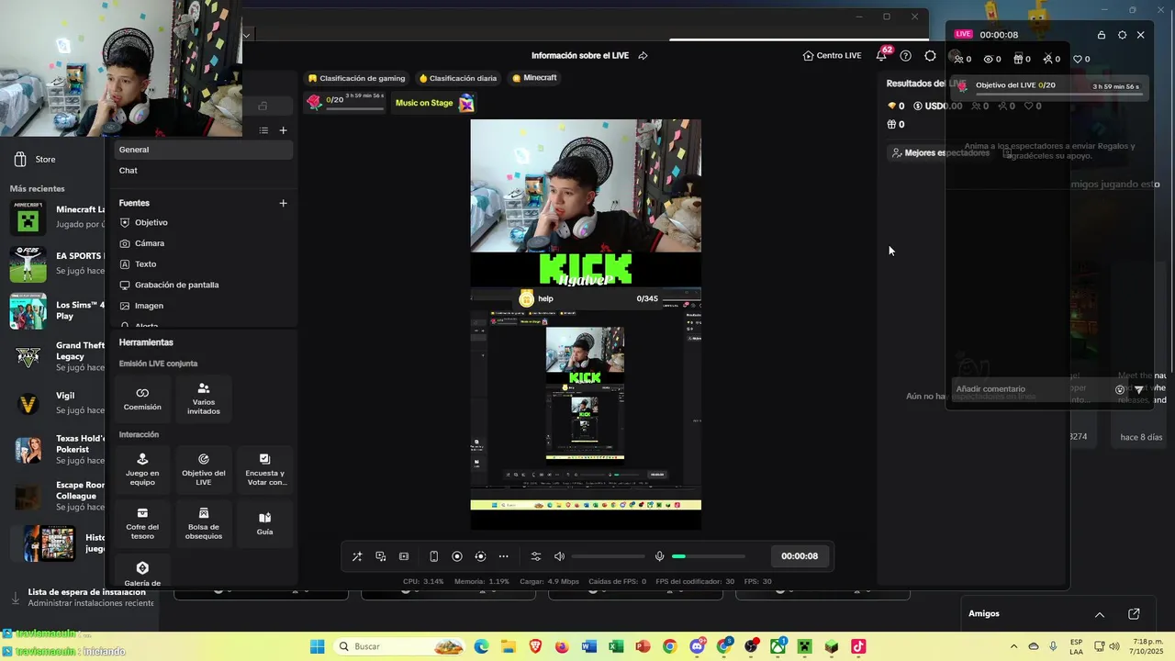
Task: Adjust the microphone level slider
Action: click(709, 556)
